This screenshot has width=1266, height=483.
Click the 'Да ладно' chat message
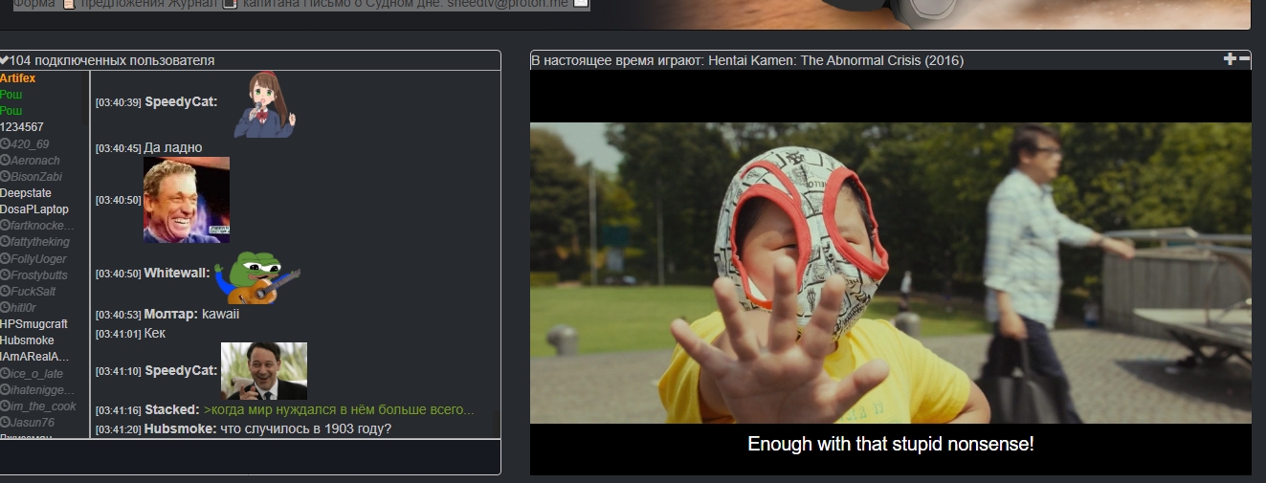point(172,147)
